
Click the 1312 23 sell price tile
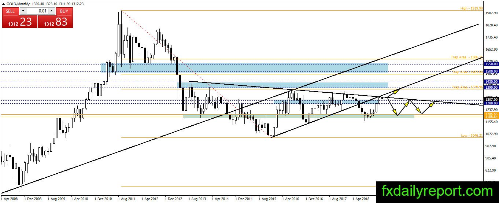coord(19,22)
